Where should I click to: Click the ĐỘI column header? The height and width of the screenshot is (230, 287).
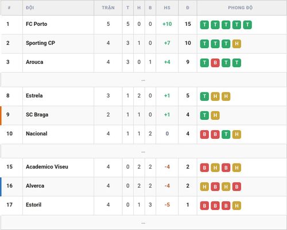[x=30, y=7]
